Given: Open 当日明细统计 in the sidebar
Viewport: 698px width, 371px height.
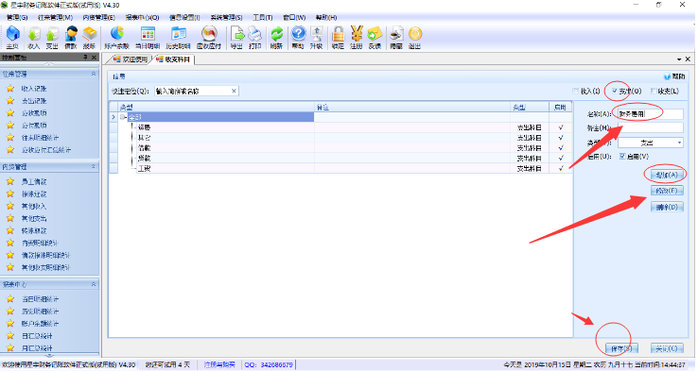Looking at the screenshot, I should (x=40, y=299).
